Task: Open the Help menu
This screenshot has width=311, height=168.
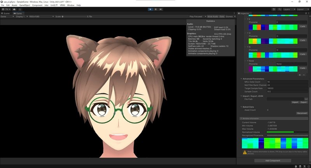Action: click(79, 5)
